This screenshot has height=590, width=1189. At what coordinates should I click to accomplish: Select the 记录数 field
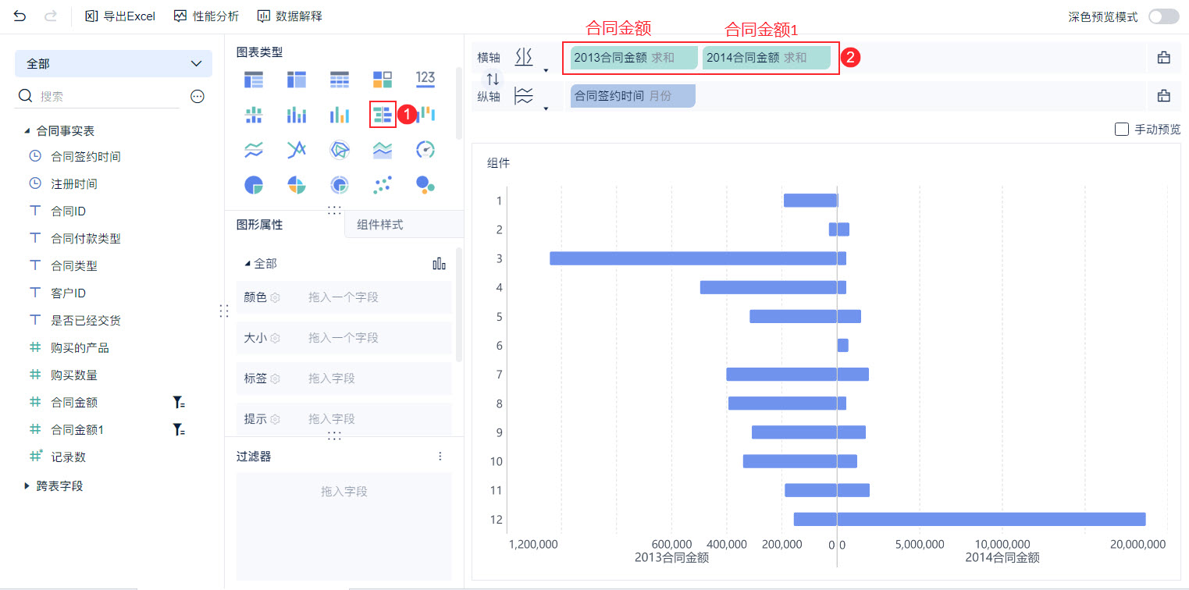point(69,457)
